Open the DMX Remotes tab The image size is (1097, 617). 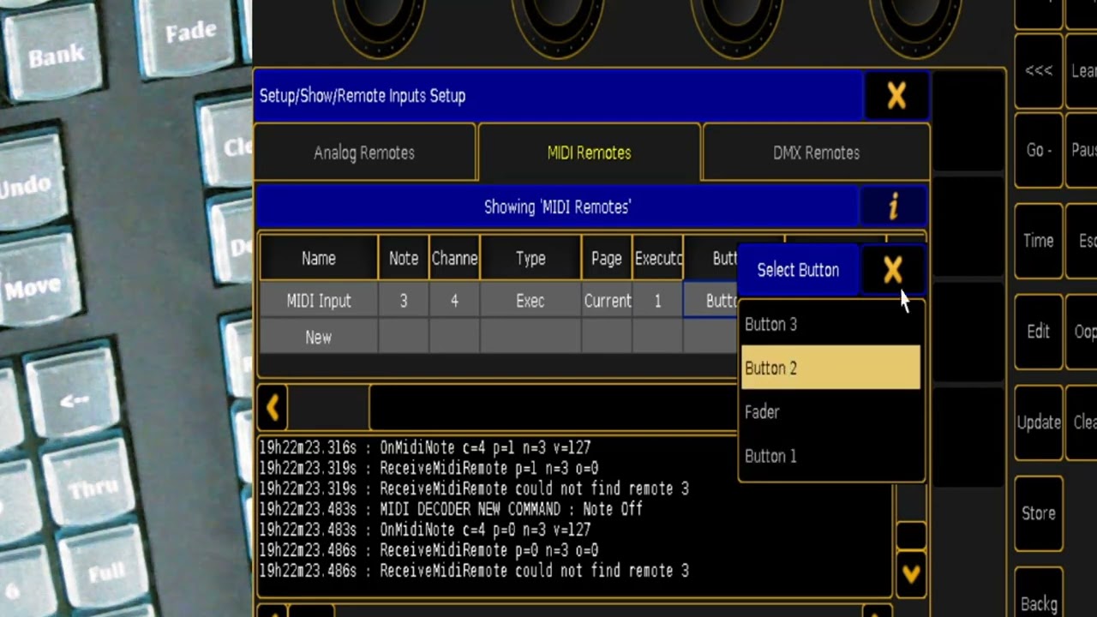[x=816, y=153]
